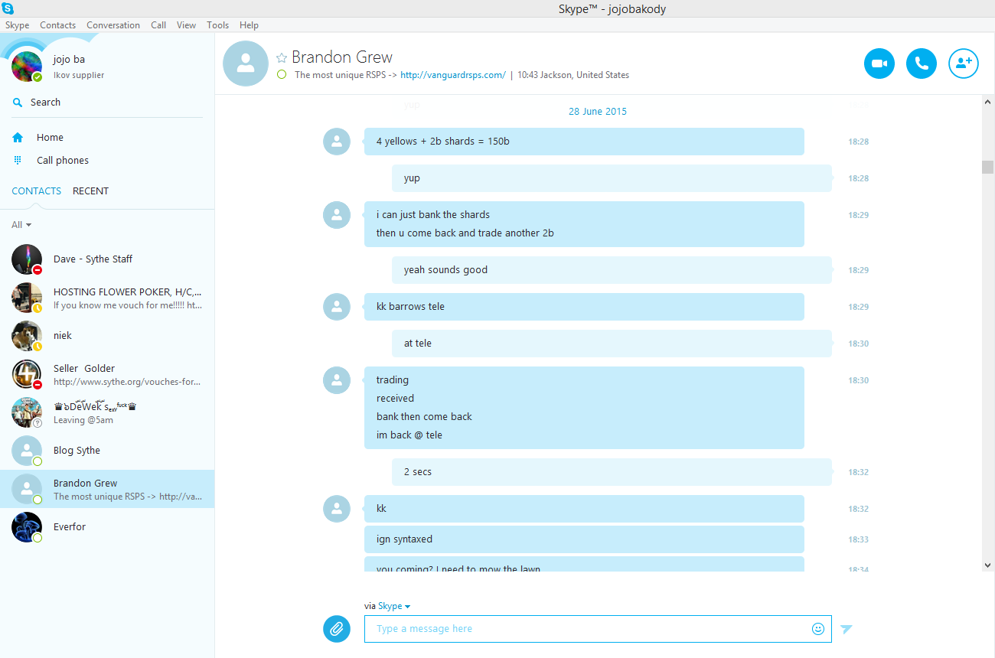Viewport: 995px width, 658px height.
Task: Open the Contacts menu
Action: click(58, 25)
